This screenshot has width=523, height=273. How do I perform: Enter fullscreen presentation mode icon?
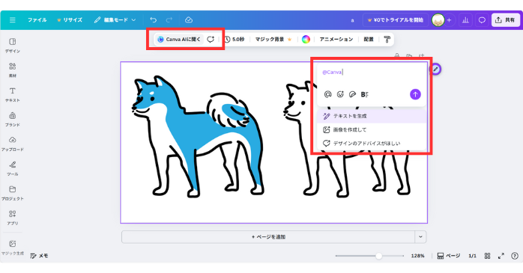(501, 256)
